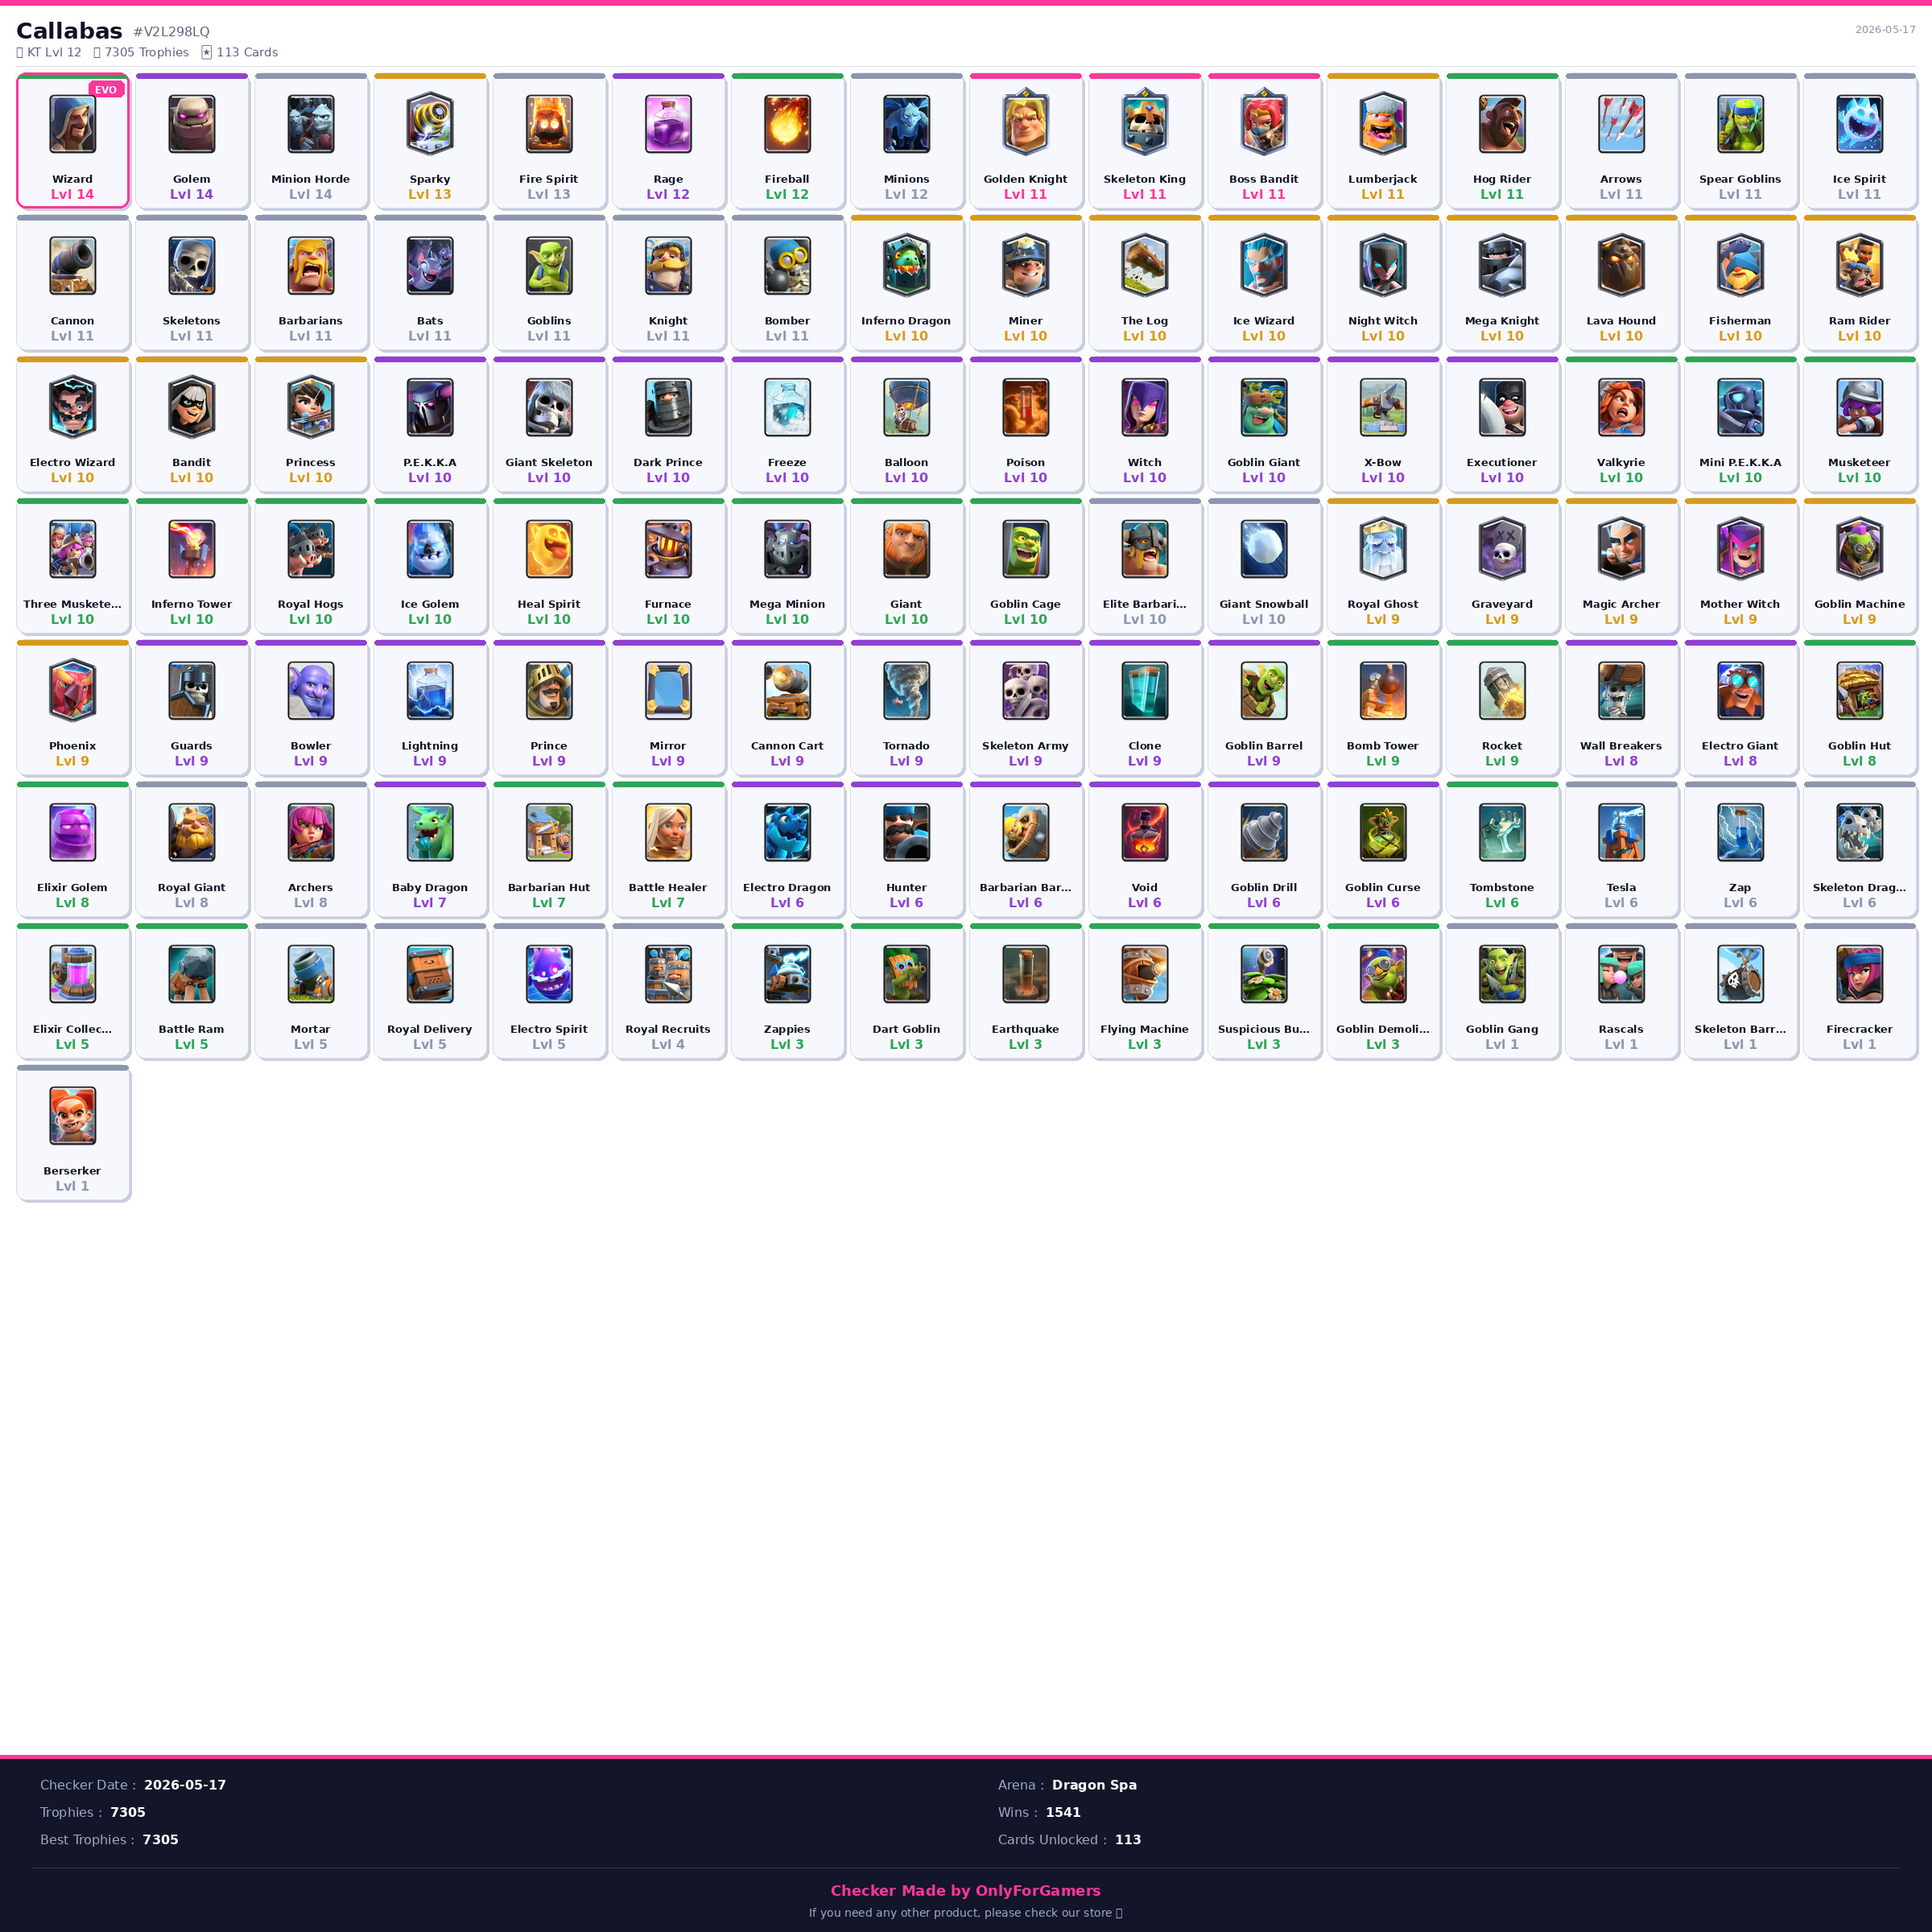This screenshot has height=1932, width=1932.
Task: Click the Furnace card icon
Action: [x=668, y=549]
